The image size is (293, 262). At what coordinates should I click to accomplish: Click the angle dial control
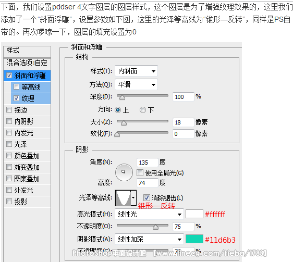click(124, 172)
